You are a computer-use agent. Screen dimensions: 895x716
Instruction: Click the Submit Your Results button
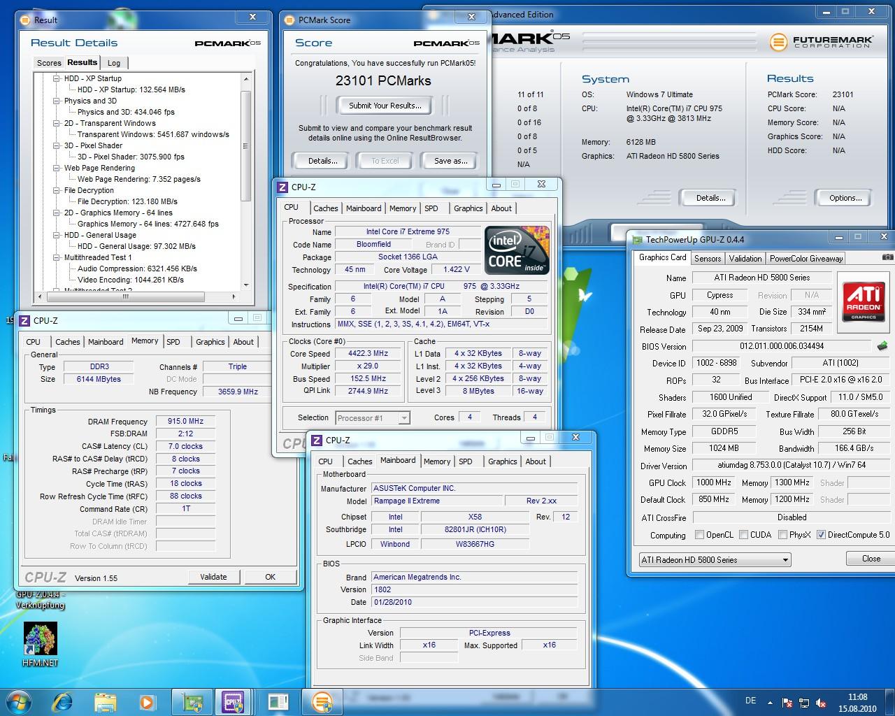[385, 106]
